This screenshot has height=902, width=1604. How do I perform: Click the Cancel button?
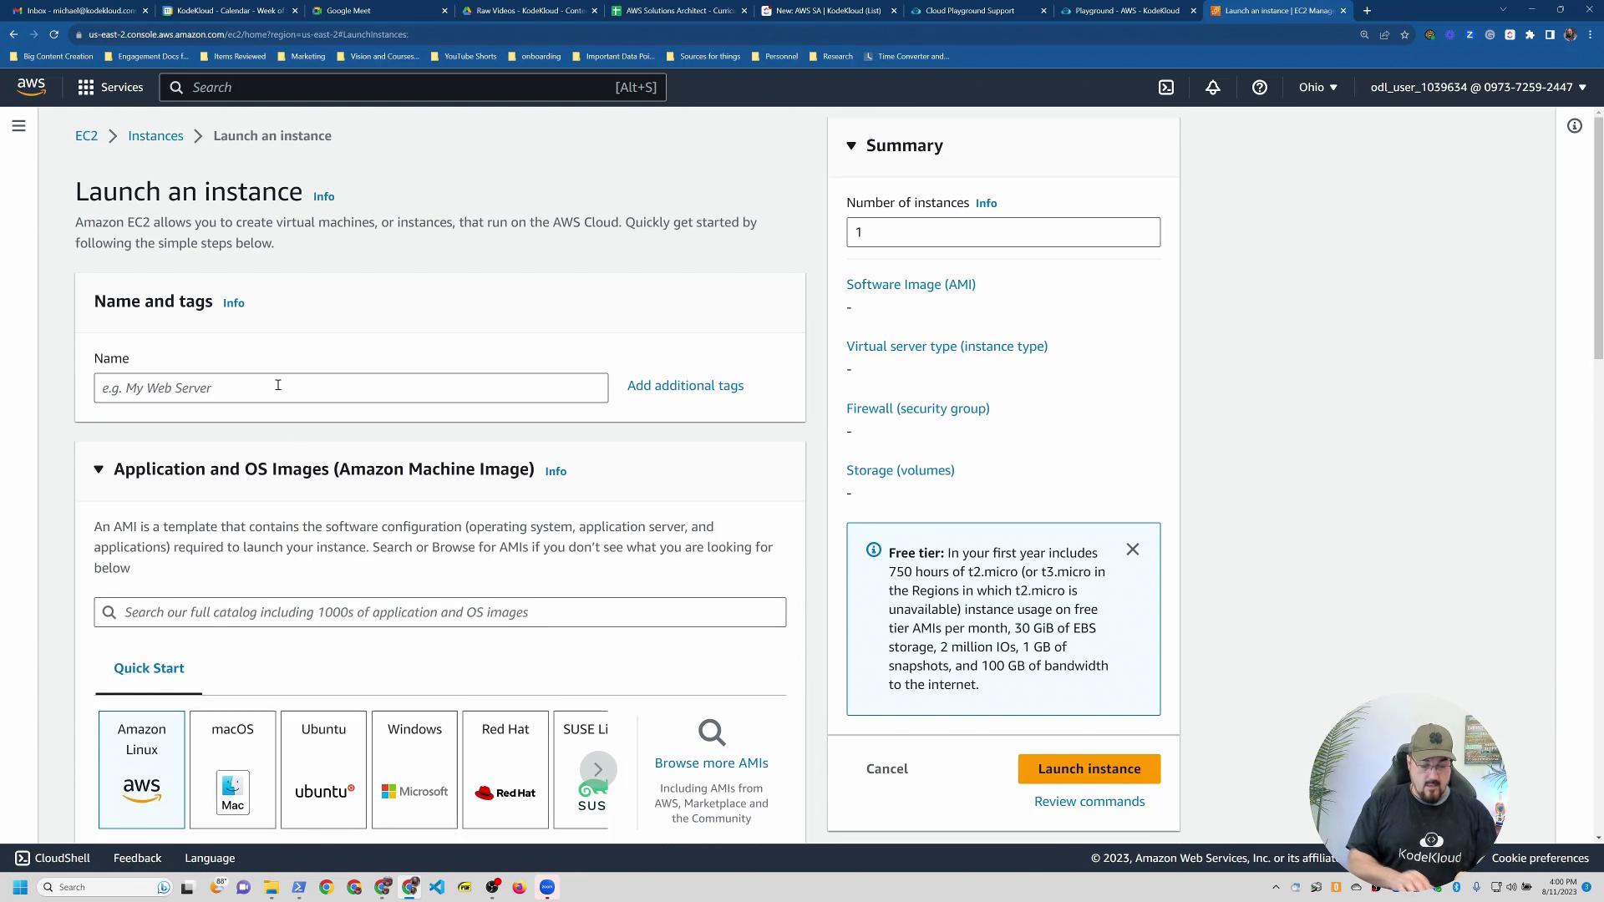[887, 768]
